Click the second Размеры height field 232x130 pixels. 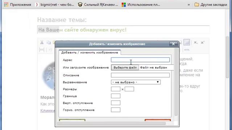129,89
